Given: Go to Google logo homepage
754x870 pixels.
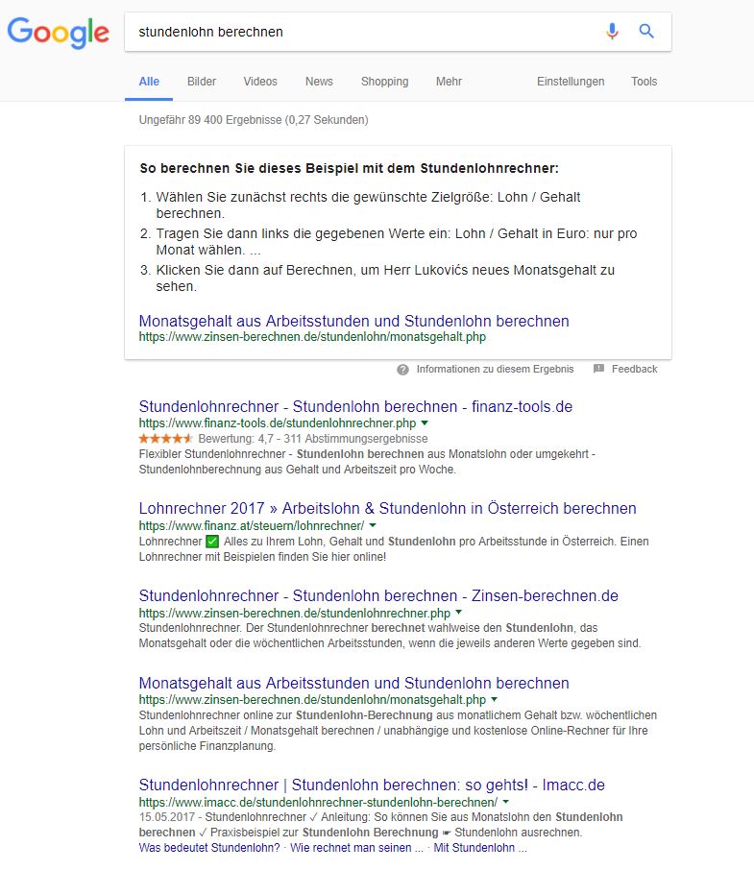Looking at the screenshot, I should (59, 33).
